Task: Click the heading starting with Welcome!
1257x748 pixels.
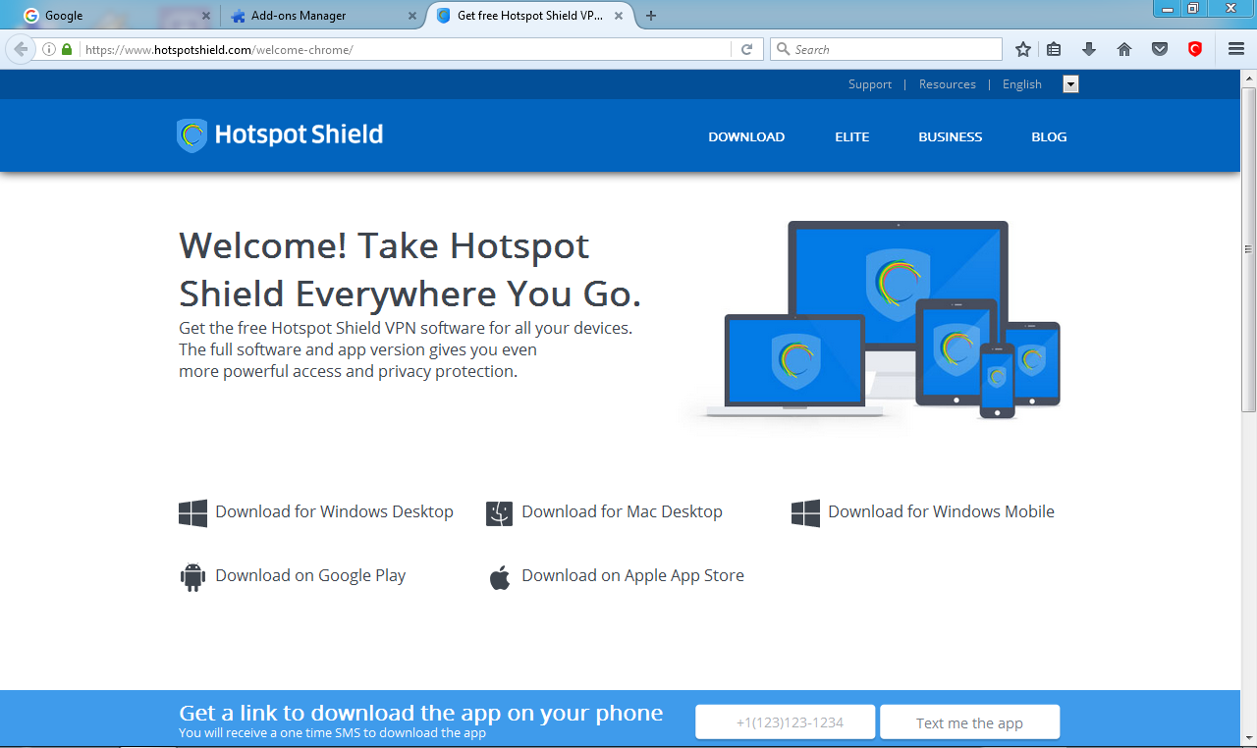Action: pos(410,269)
